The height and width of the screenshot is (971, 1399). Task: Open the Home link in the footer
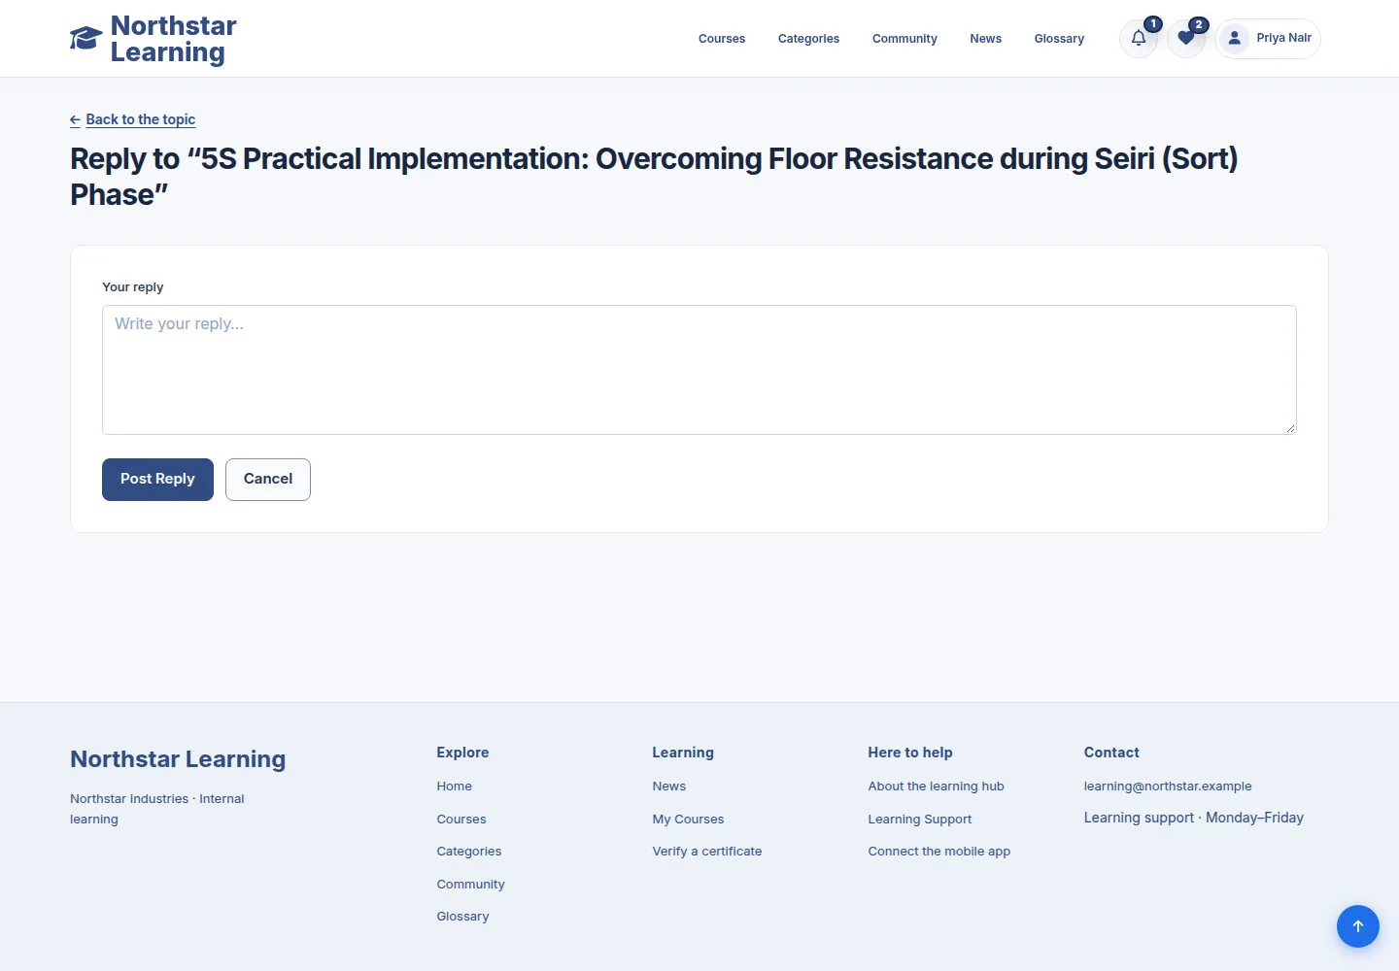[455, 787]
